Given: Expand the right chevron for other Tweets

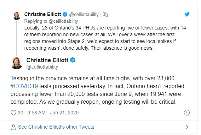Looking at the screenshot, I should pos(187,127).
